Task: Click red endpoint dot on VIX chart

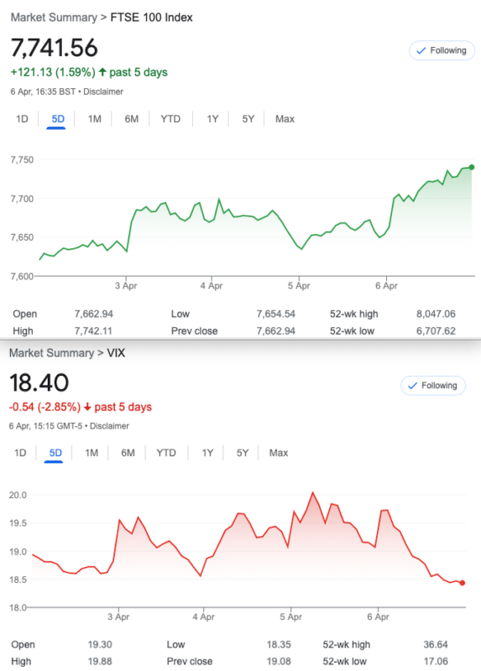Action: coord(463,583)
